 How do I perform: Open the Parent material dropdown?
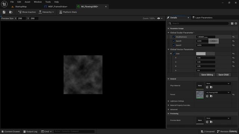(218, 92)
